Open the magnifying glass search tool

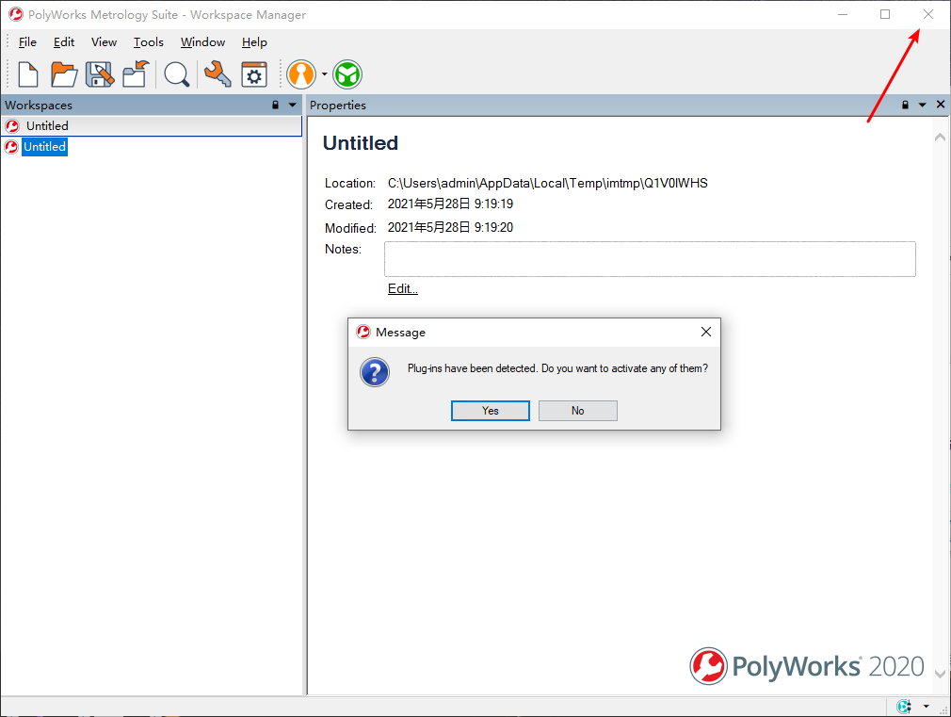point(176,74)
